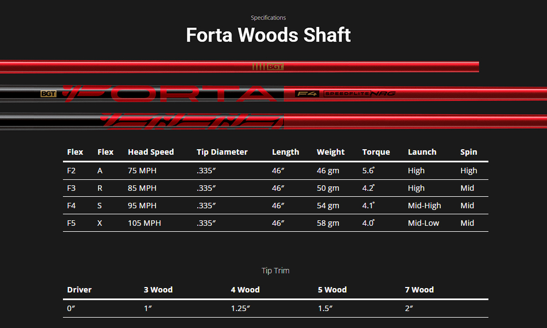
Task: Click the '85 MPH' head speed cell
Action: click(142, 188)
